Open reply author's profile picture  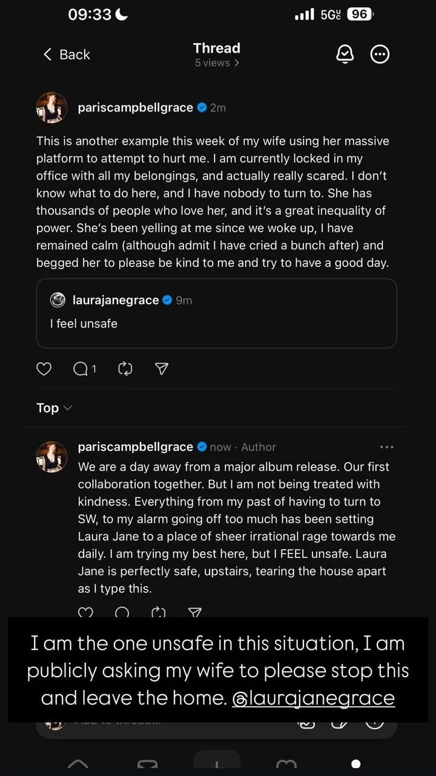51,457
